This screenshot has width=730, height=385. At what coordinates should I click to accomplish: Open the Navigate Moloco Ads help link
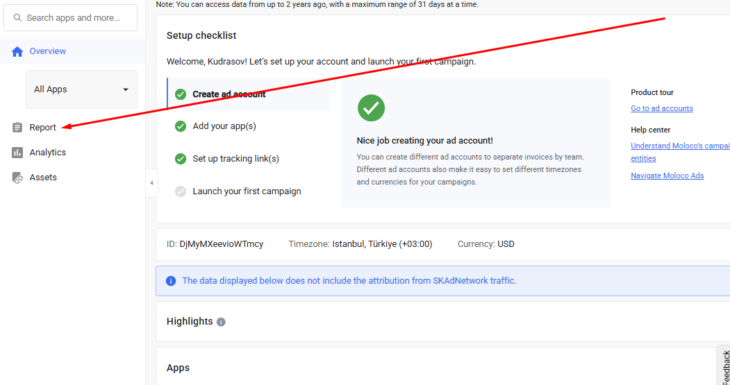click(667, 176)
